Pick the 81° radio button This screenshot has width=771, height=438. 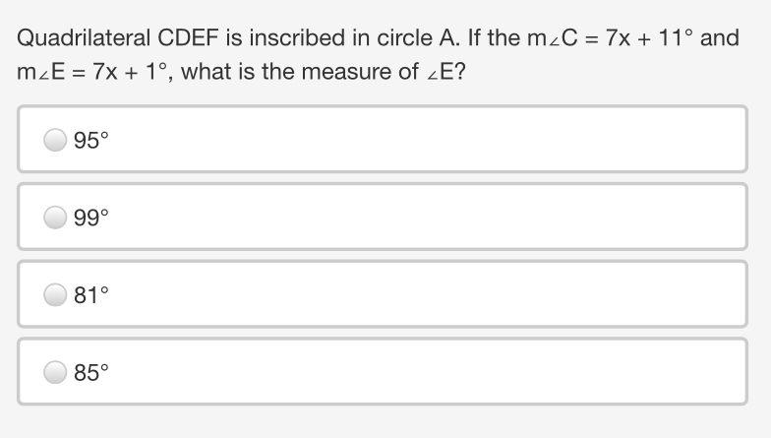coord(55,294)
